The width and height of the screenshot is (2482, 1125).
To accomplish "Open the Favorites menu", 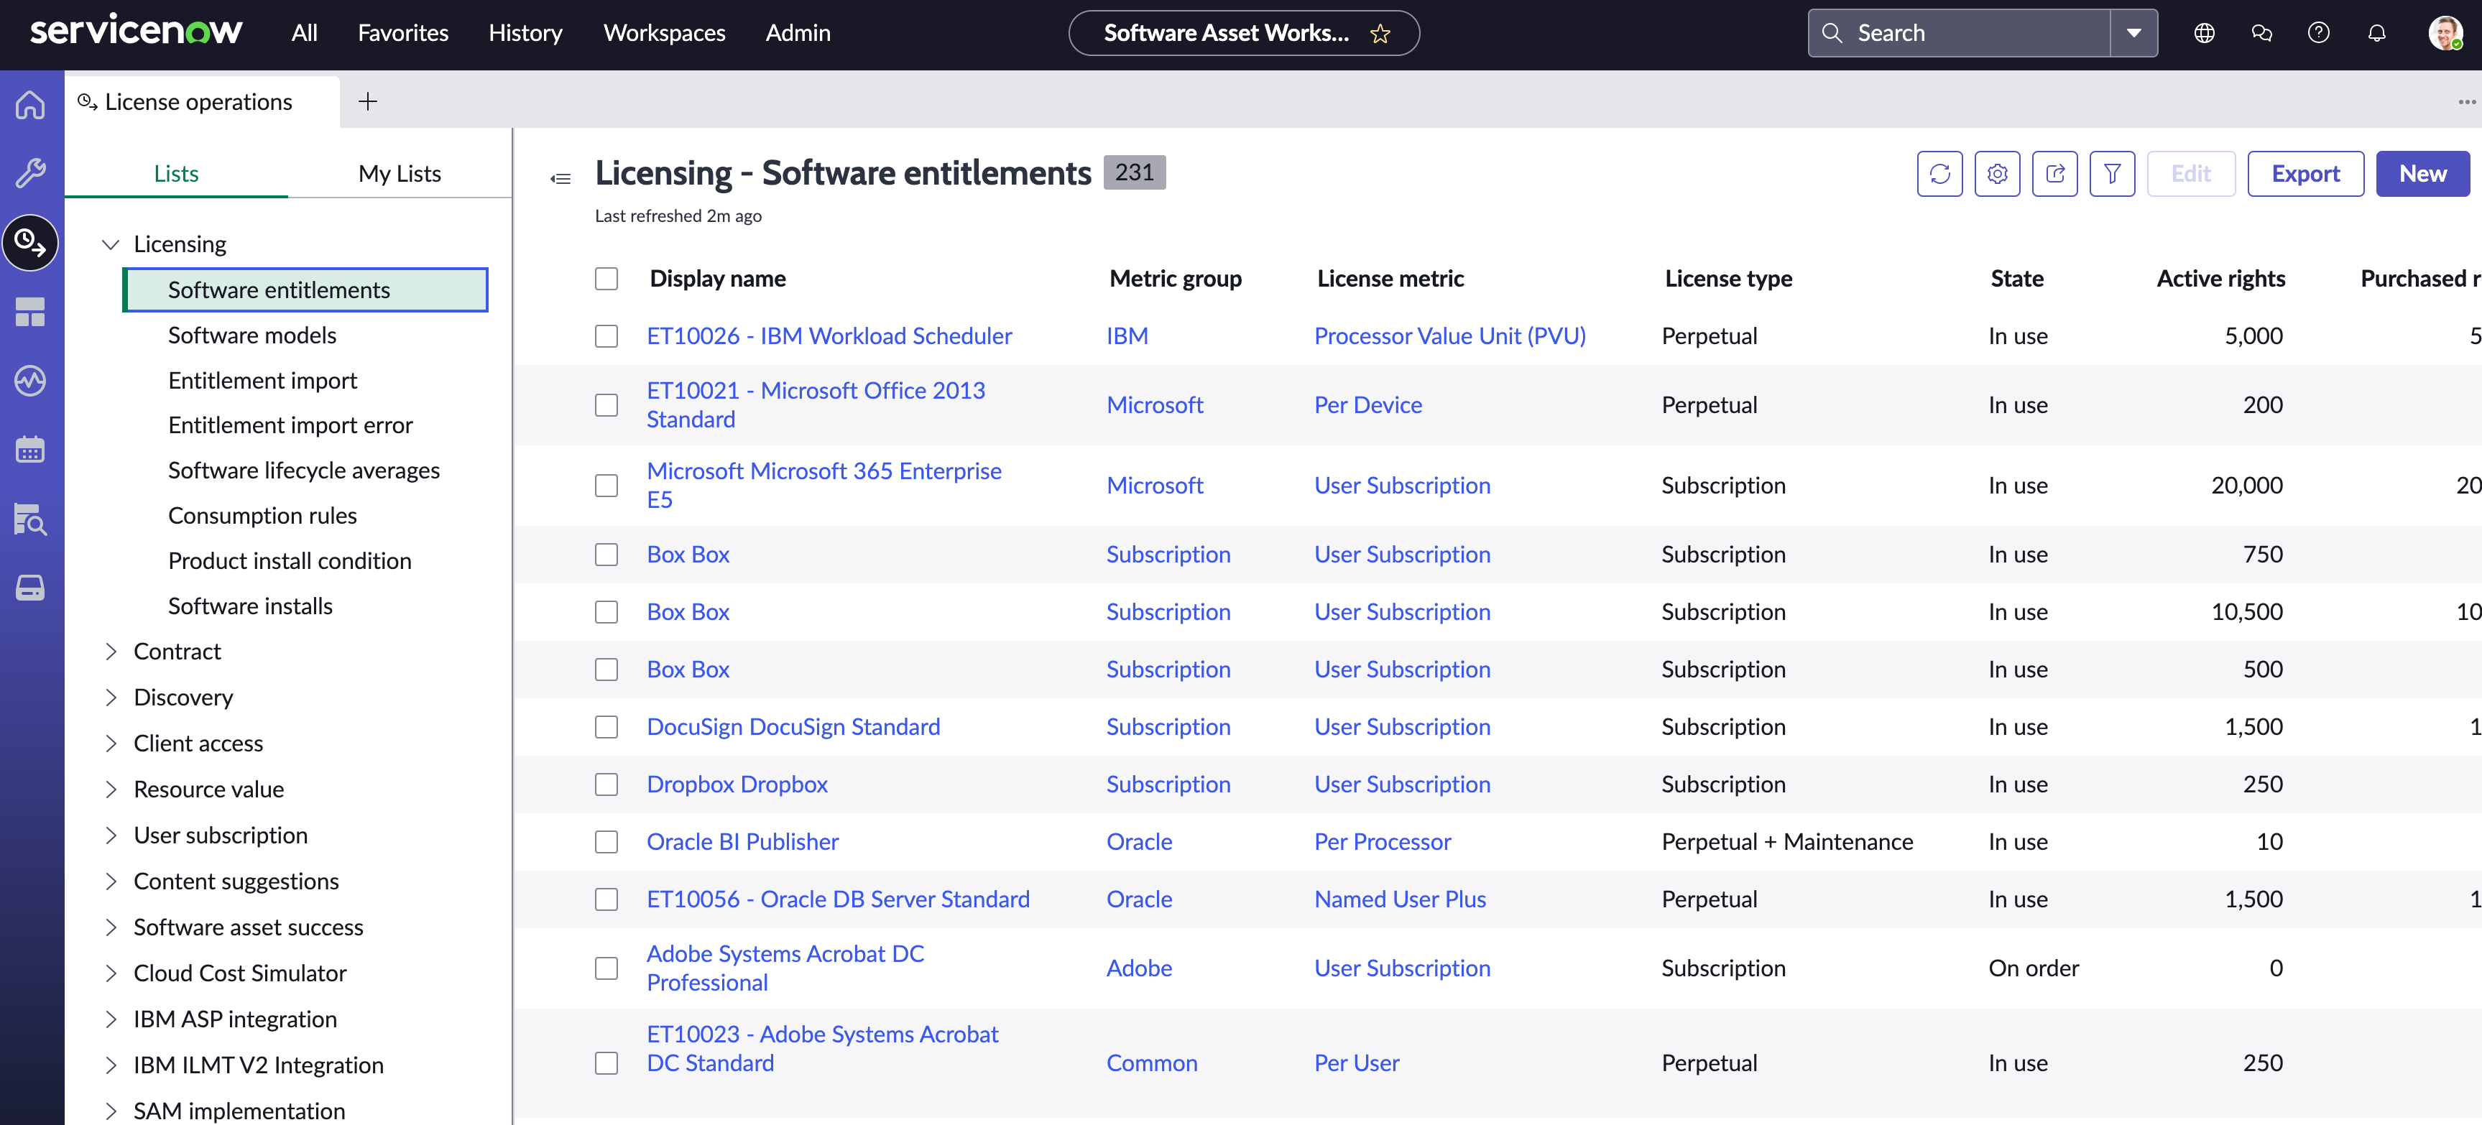I will (x=402, y=34).
